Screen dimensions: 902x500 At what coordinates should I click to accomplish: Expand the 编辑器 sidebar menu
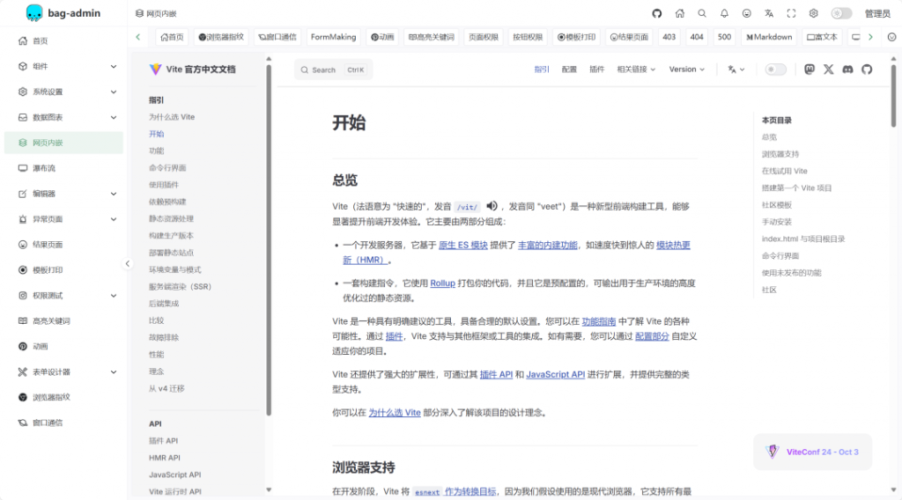(x=63, y=194)
